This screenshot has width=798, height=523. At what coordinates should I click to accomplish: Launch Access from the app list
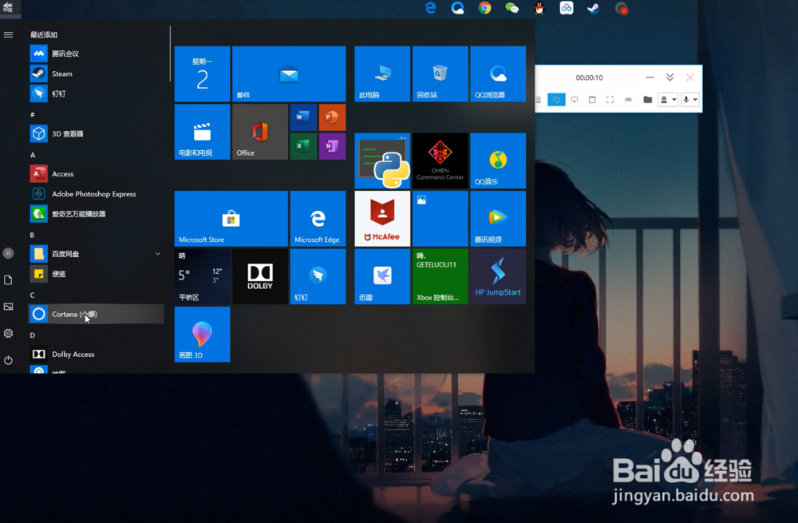[97, 174]
